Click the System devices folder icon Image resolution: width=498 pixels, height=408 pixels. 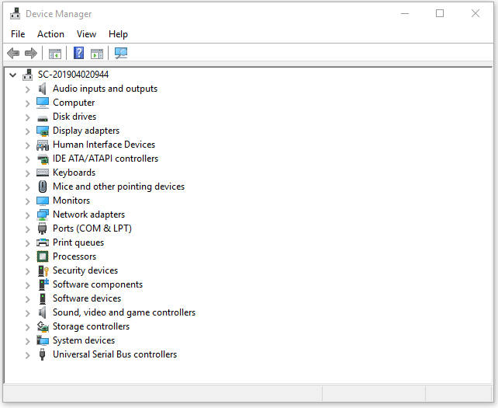click(43, 340)
